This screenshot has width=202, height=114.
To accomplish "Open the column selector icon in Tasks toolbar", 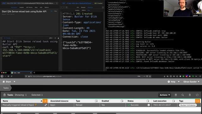I will coord(176,95).
